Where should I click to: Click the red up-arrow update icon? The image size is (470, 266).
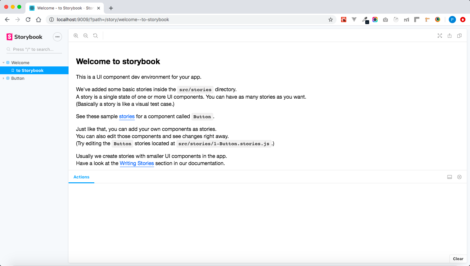(x=463, y=20)
